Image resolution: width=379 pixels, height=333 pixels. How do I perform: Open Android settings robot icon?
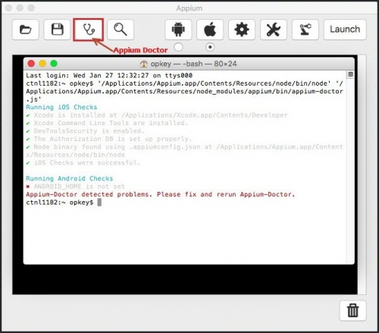[178, 30]
